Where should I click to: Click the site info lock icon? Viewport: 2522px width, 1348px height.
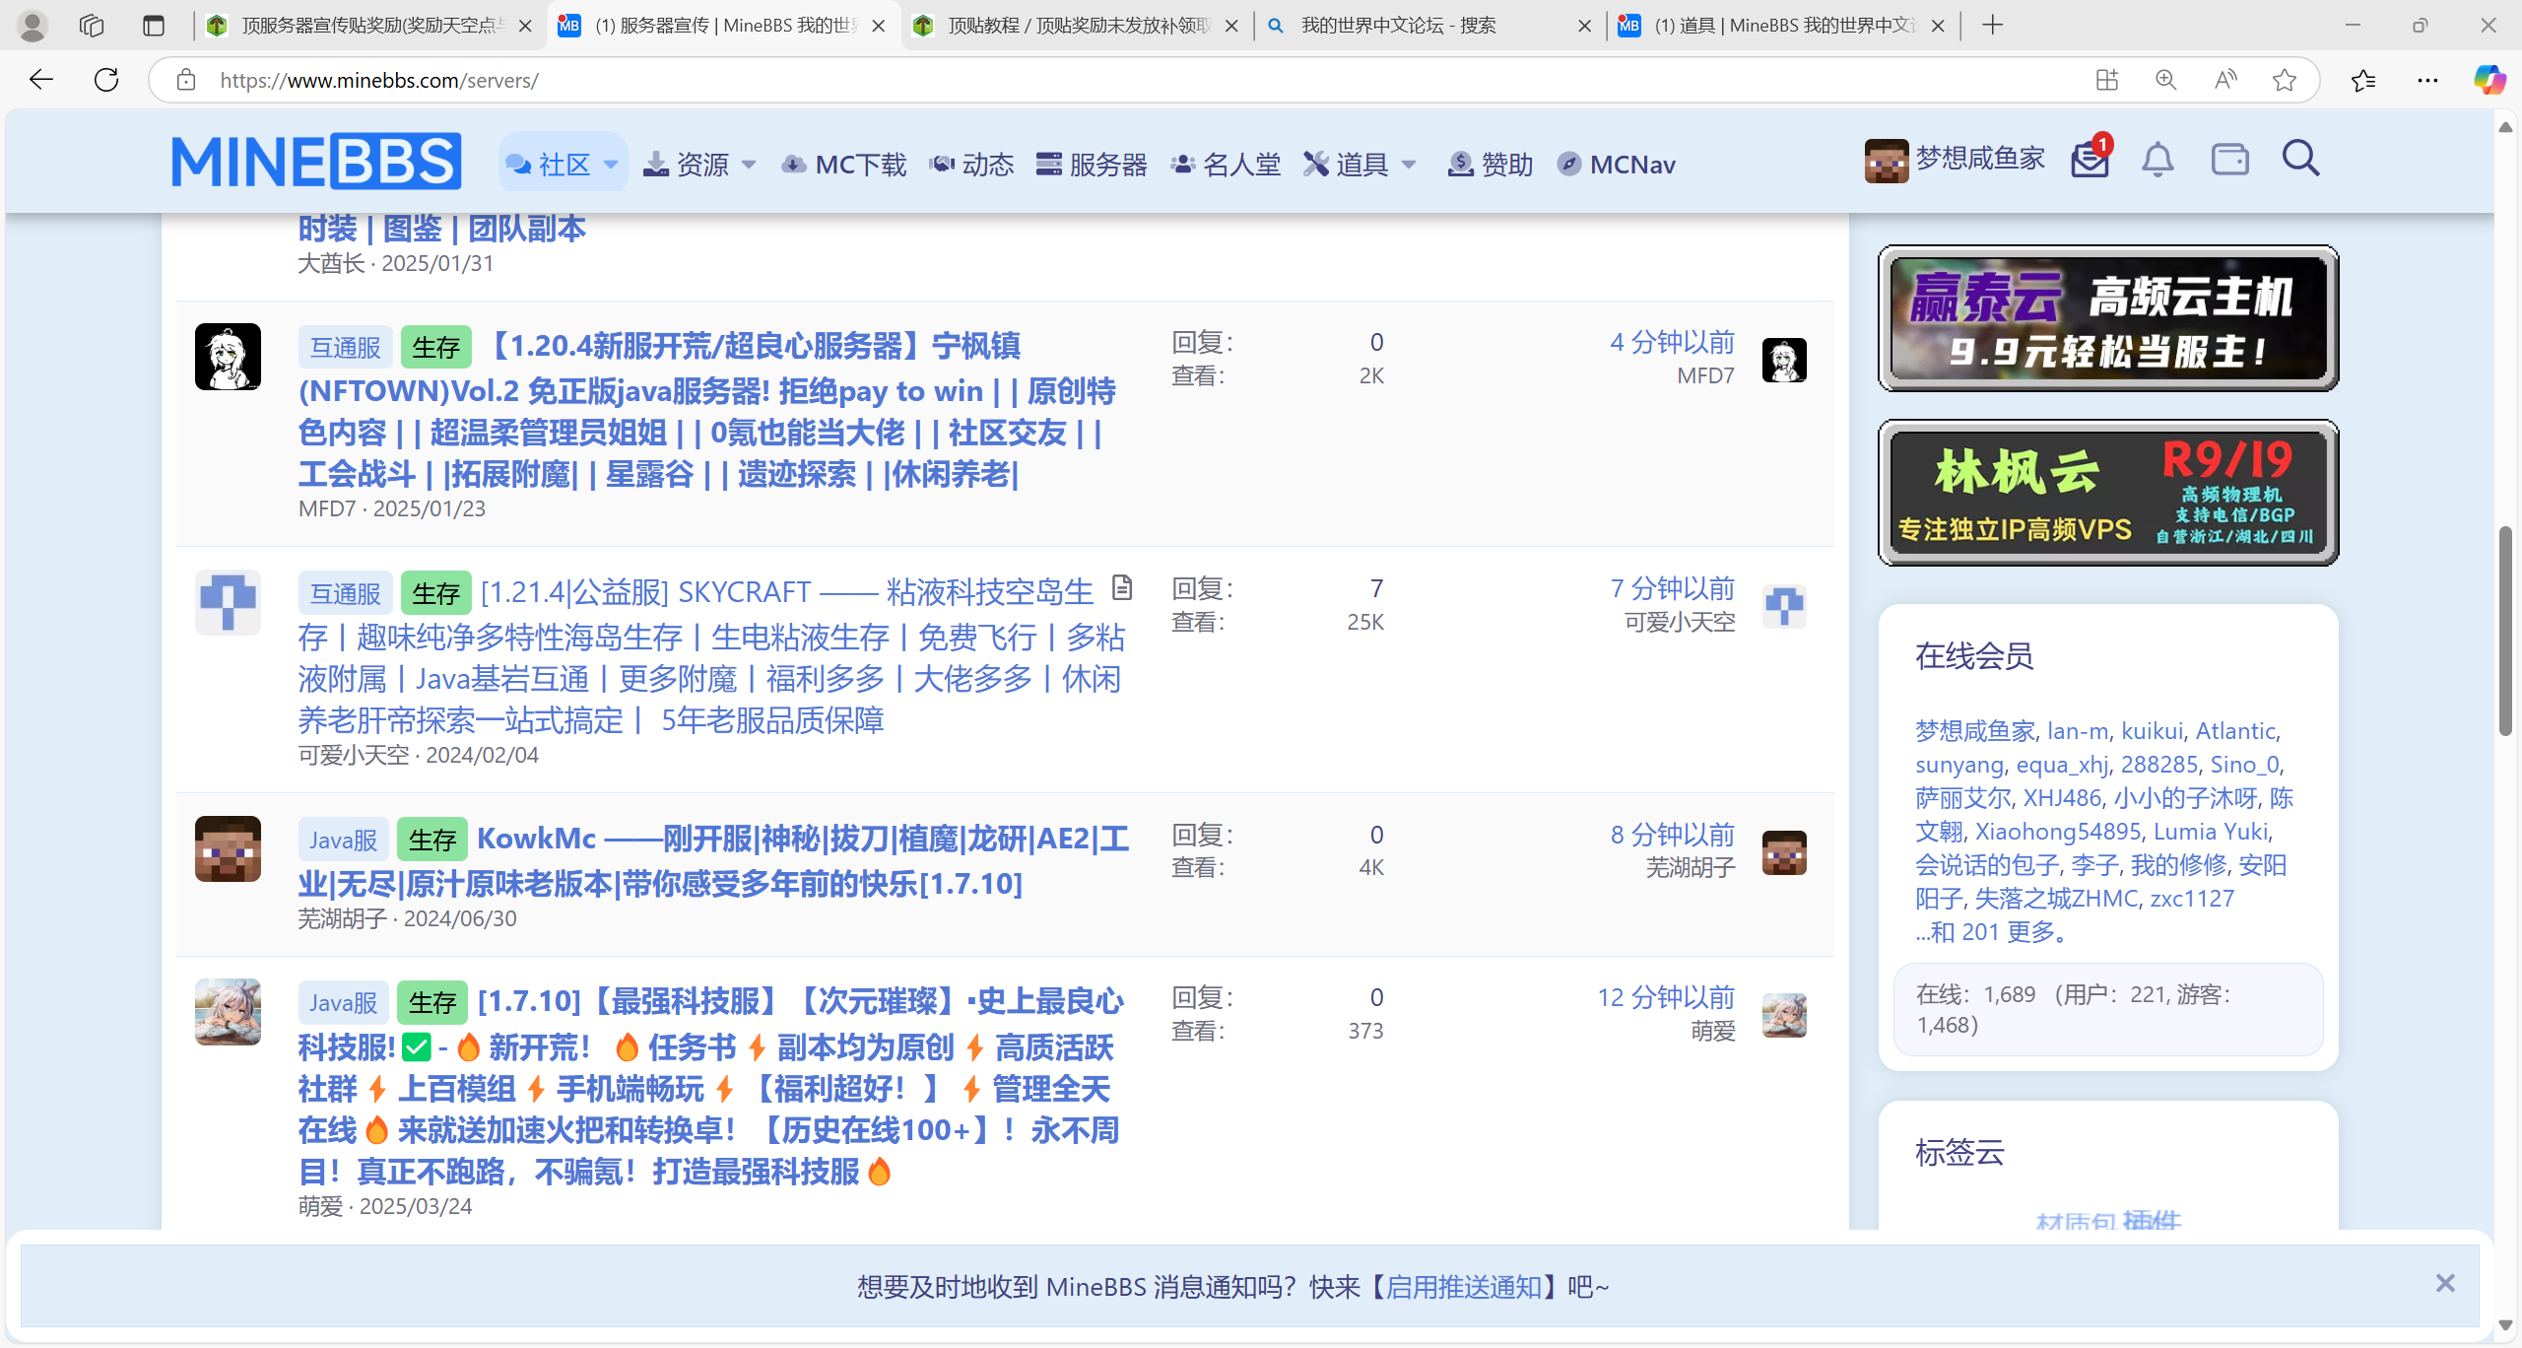click(x=186, y=80)
